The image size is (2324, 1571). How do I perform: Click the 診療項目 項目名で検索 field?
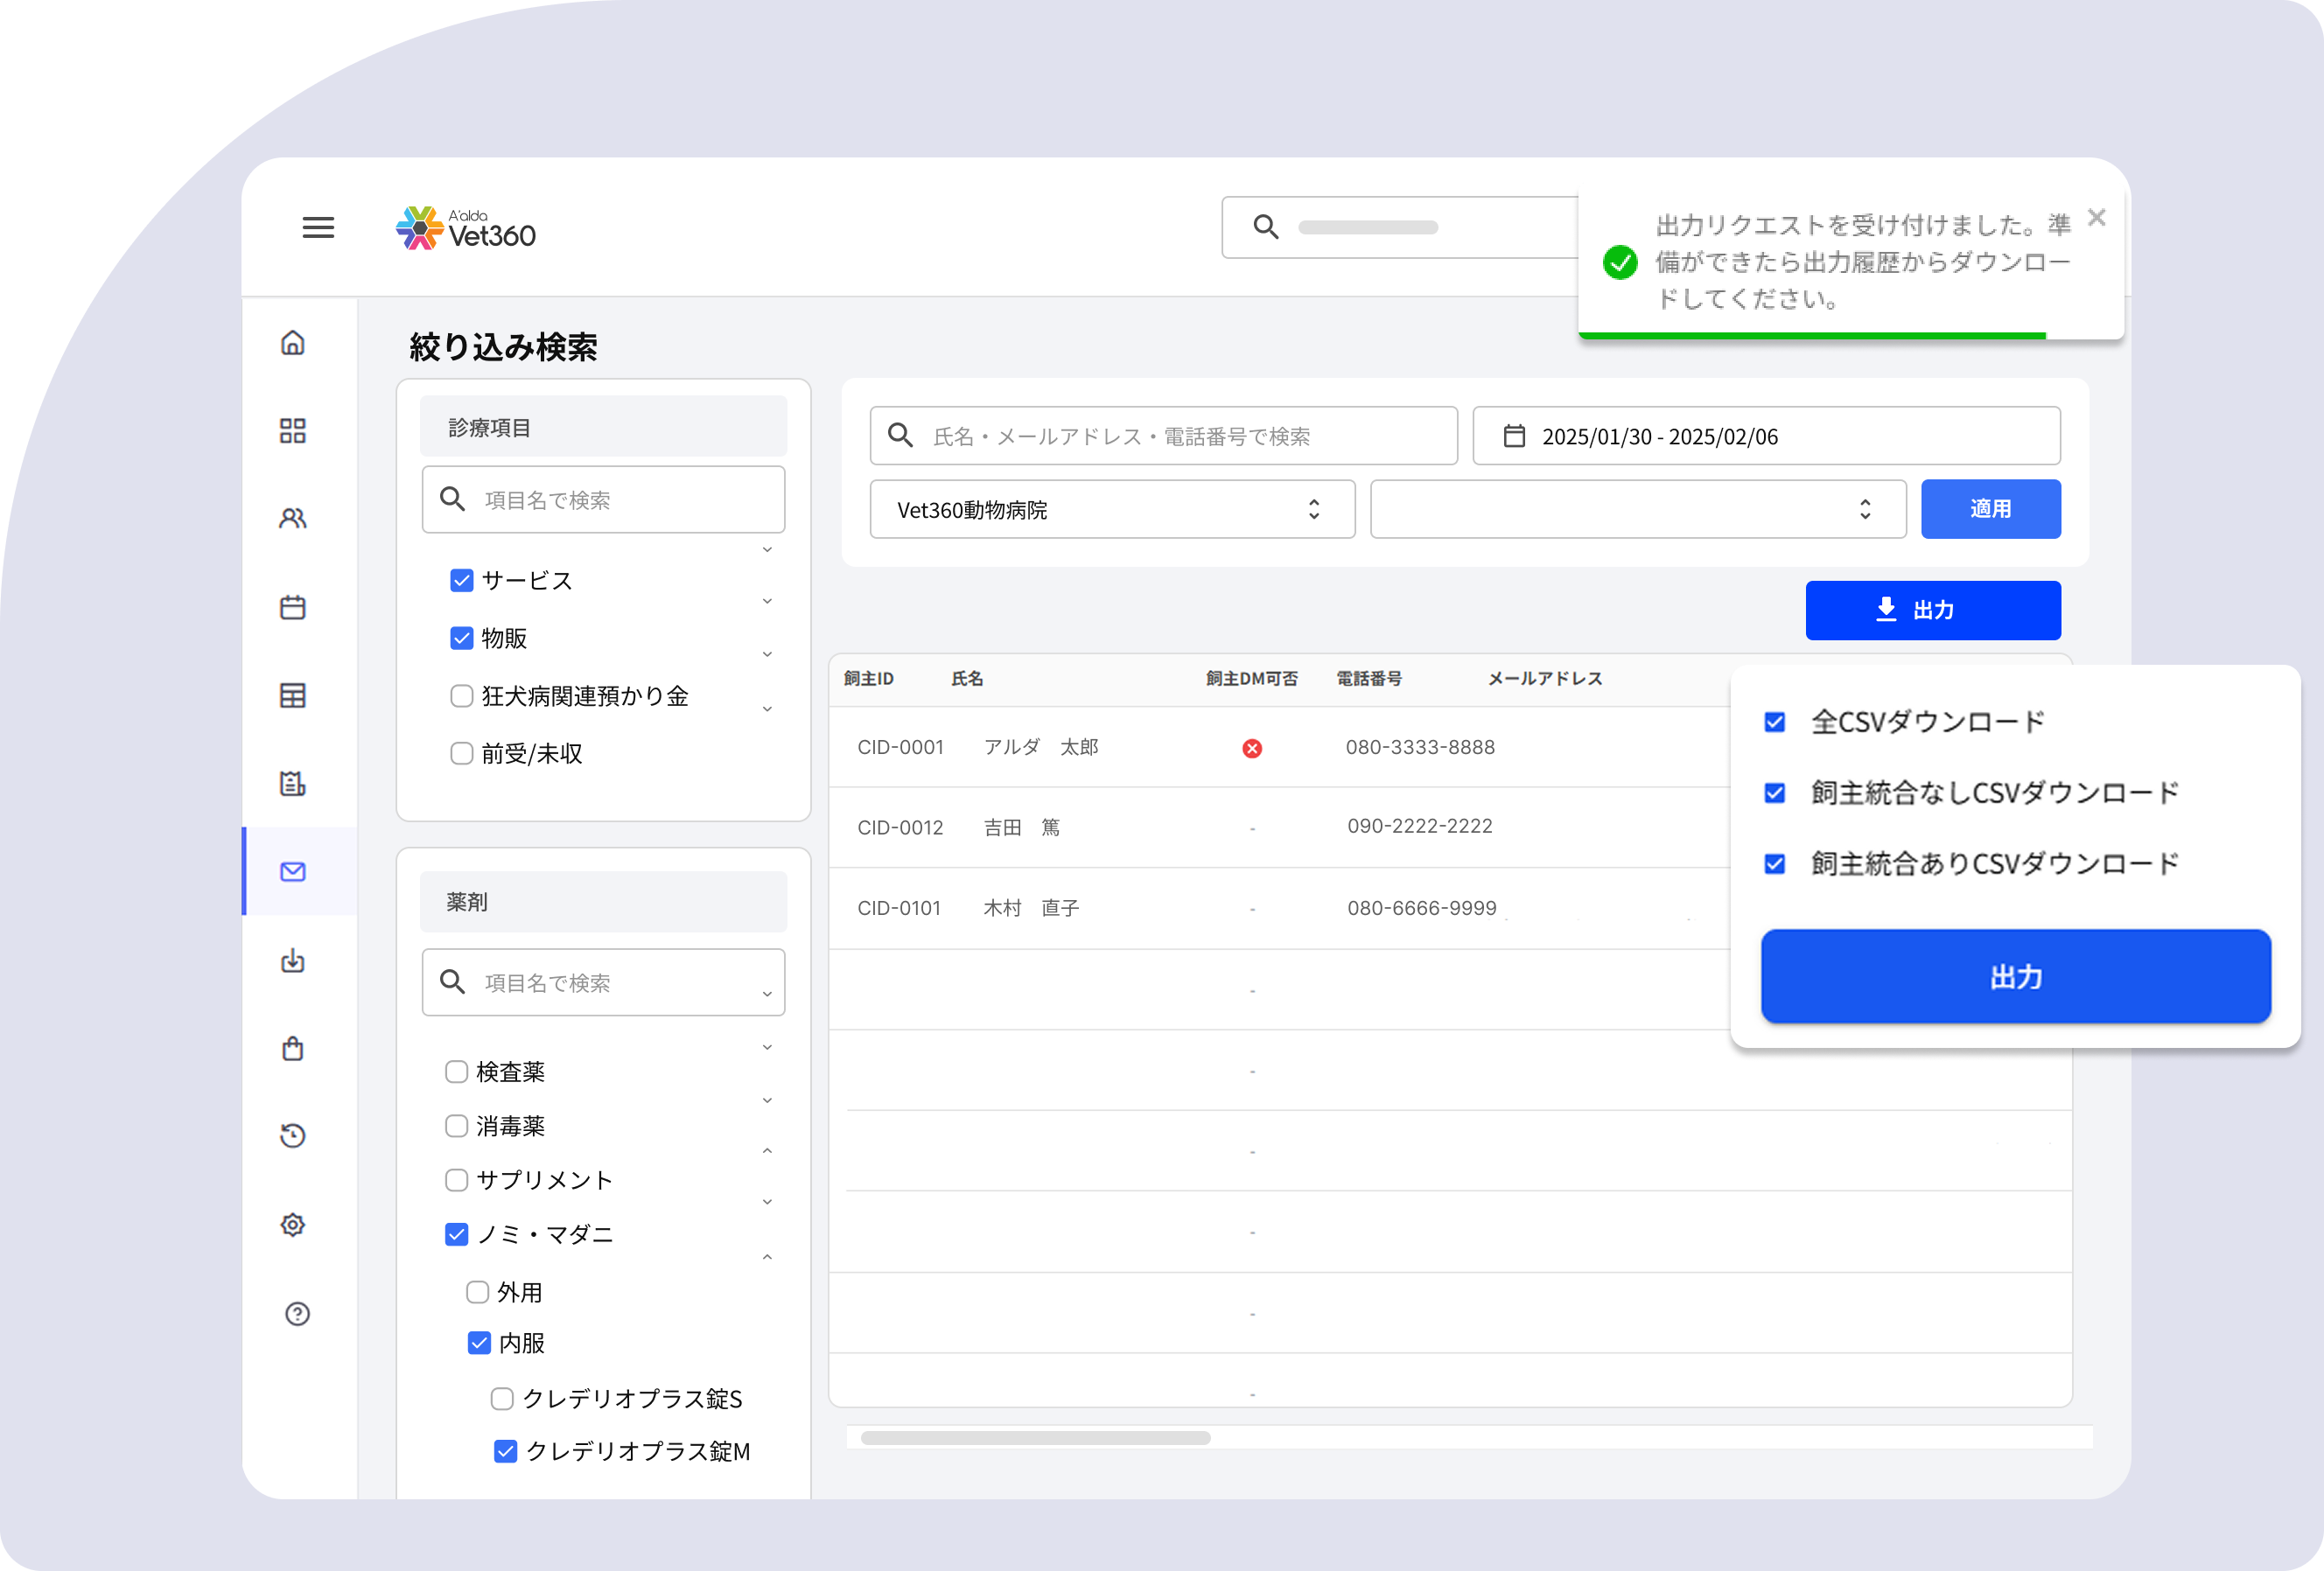(x=603, y=499)
